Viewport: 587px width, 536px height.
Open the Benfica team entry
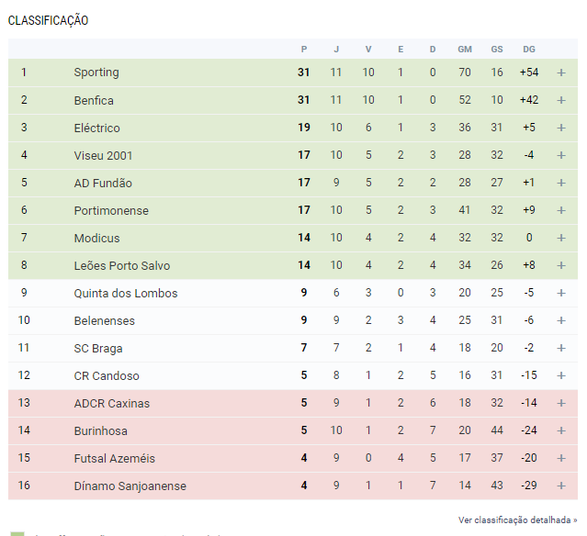click(x=94, y=100)
